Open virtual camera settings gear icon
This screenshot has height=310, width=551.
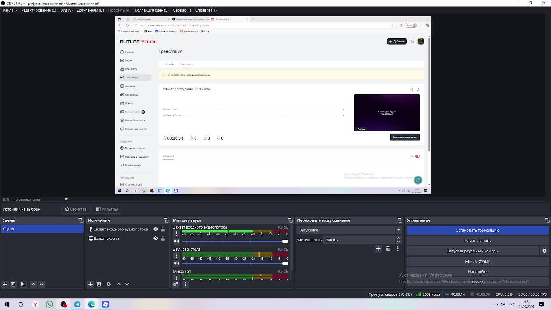[544, 251]
